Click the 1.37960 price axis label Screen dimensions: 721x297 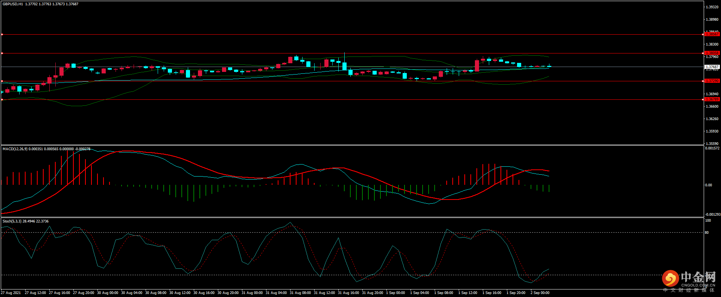(712, 57)
